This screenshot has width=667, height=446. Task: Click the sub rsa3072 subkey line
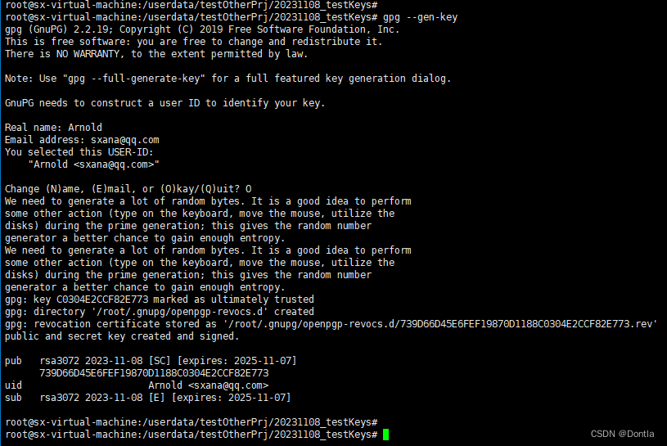pyautogui.click(x=147, y=398)
